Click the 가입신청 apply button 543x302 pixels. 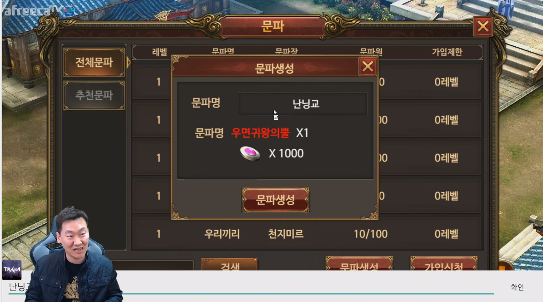tap(444, 264)
